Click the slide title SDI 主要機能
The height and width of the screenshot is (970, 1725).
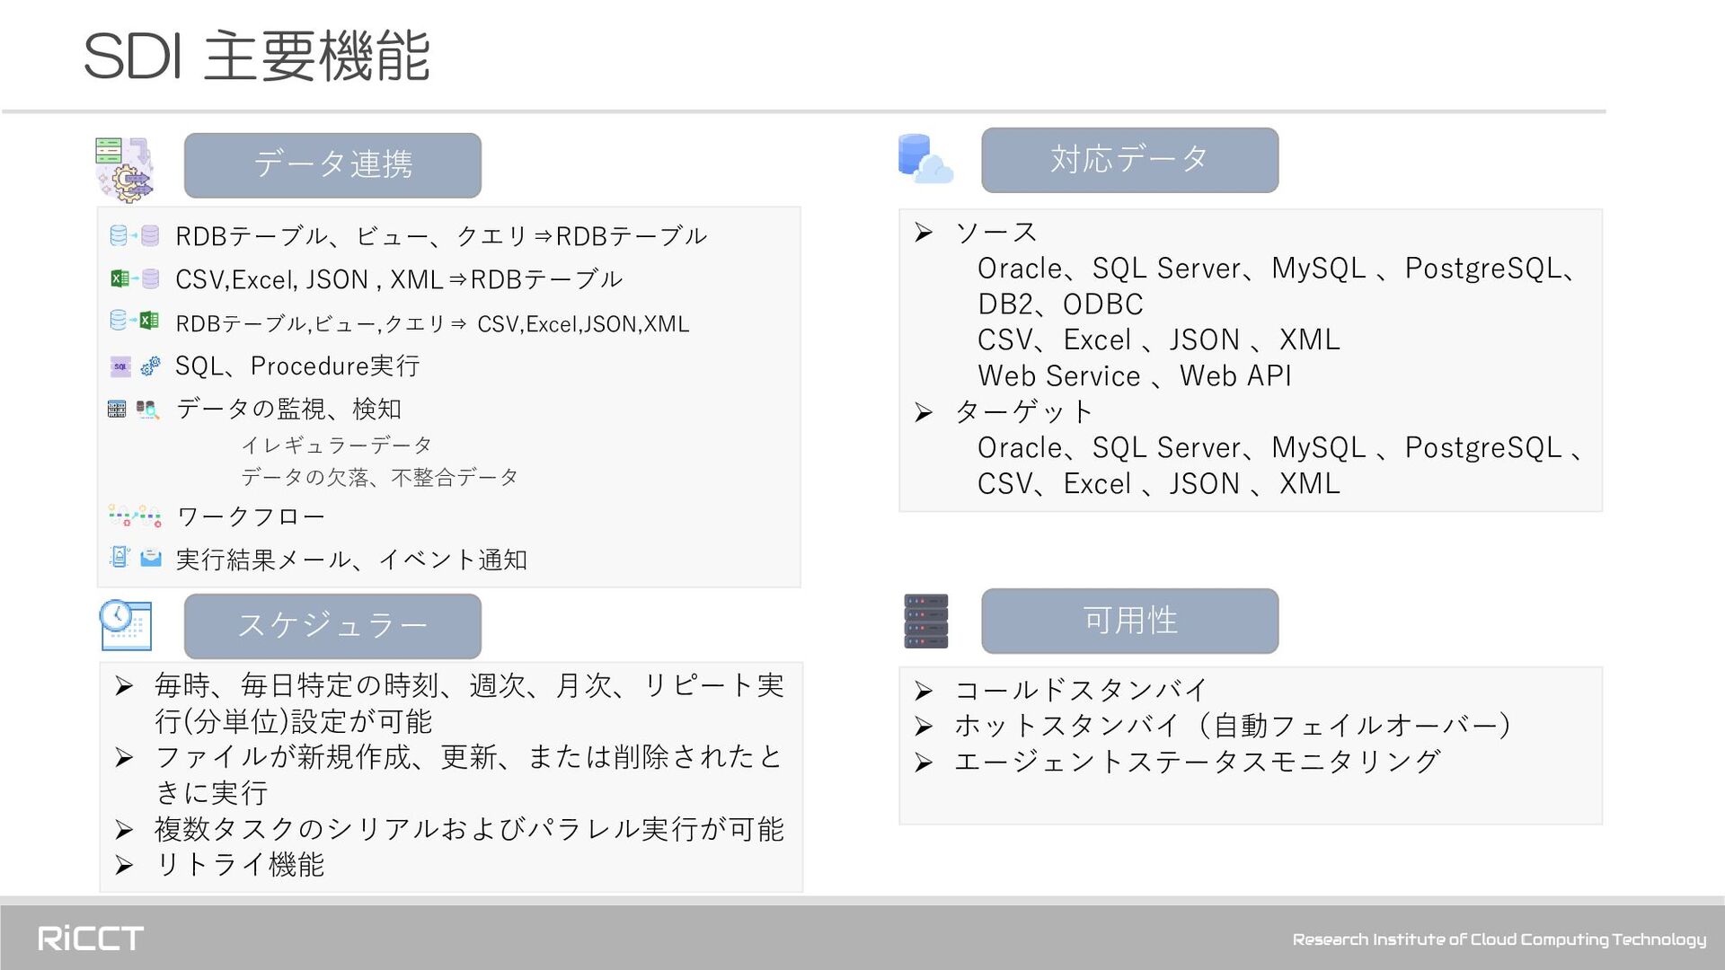pyautogui.click(x=257, y=56)
